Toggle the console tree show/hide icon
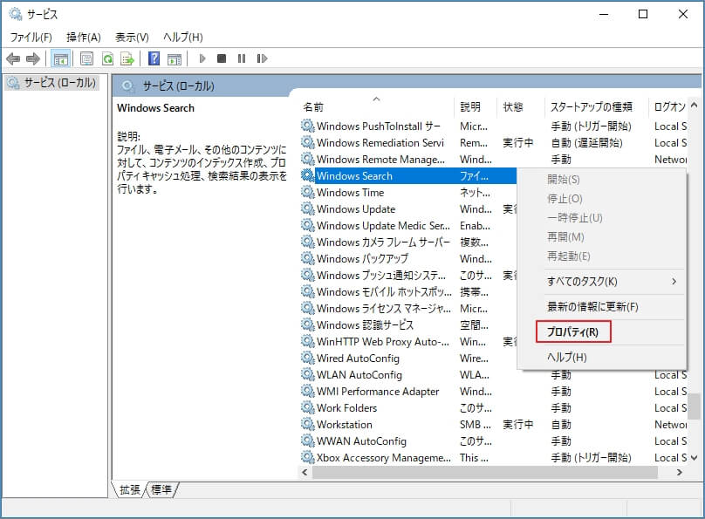705x519 pixels. click(60, 58)
